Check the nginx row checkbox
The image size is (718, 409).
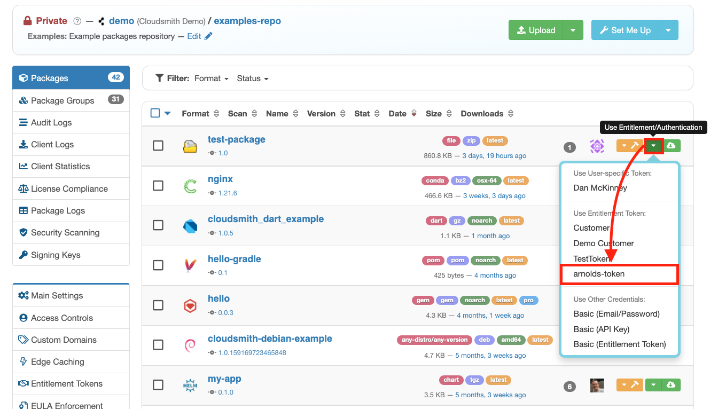[158, 185]
